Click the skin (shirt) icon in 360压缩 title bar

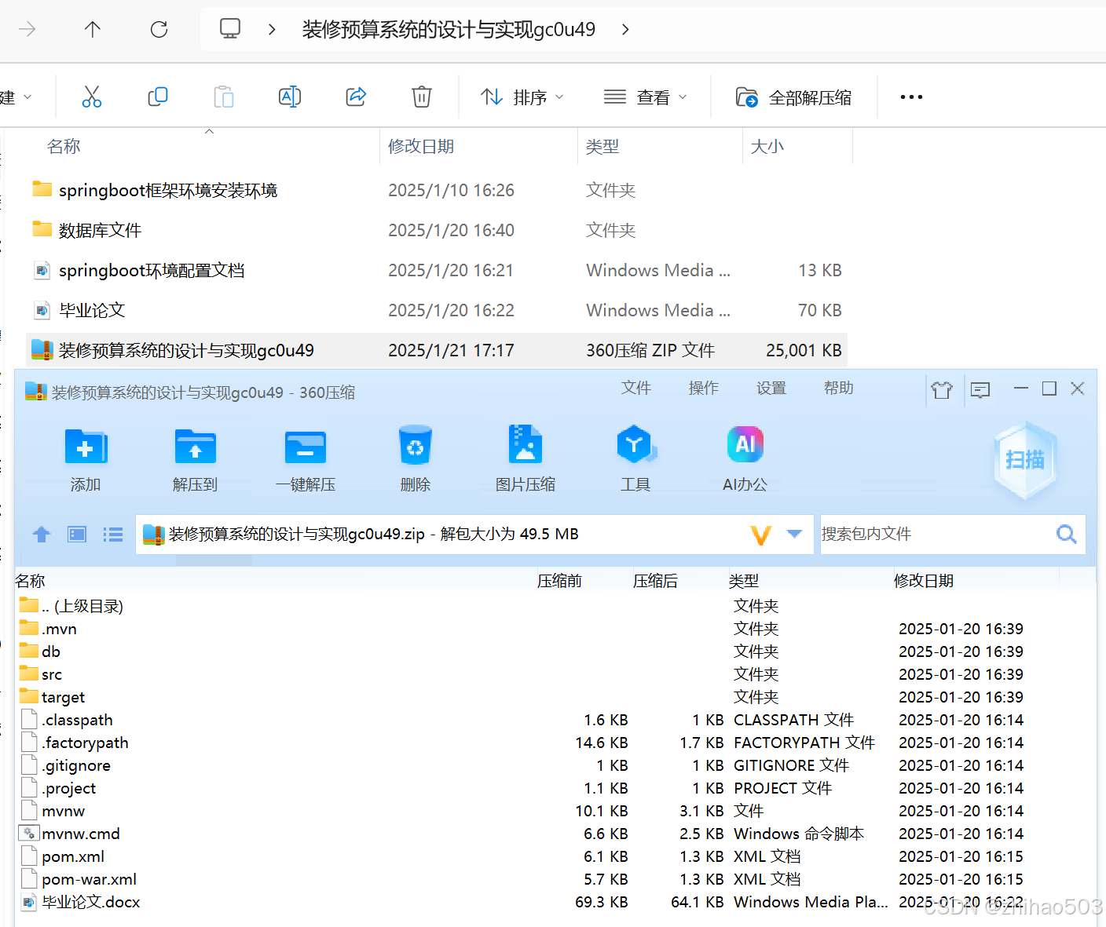point(942,389)
